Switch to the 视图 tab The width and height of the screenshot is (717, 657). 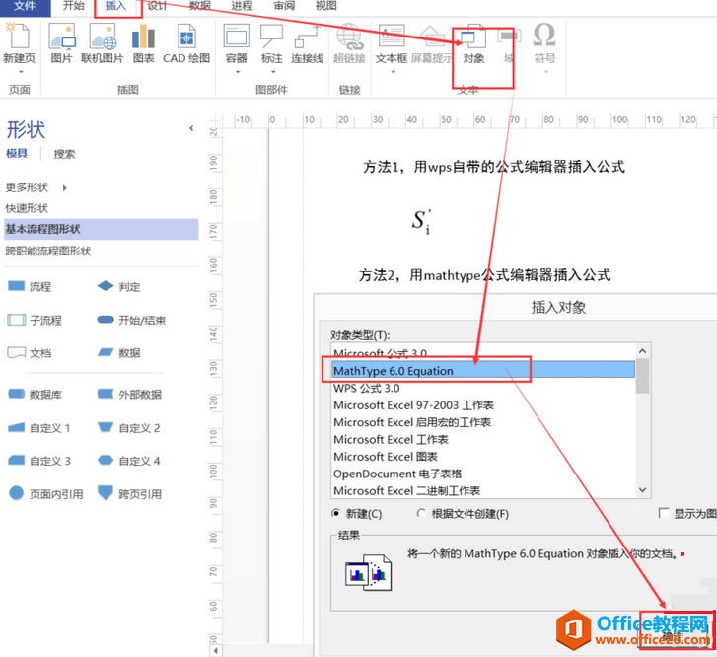pyautogui.click(x=326, y=6)
